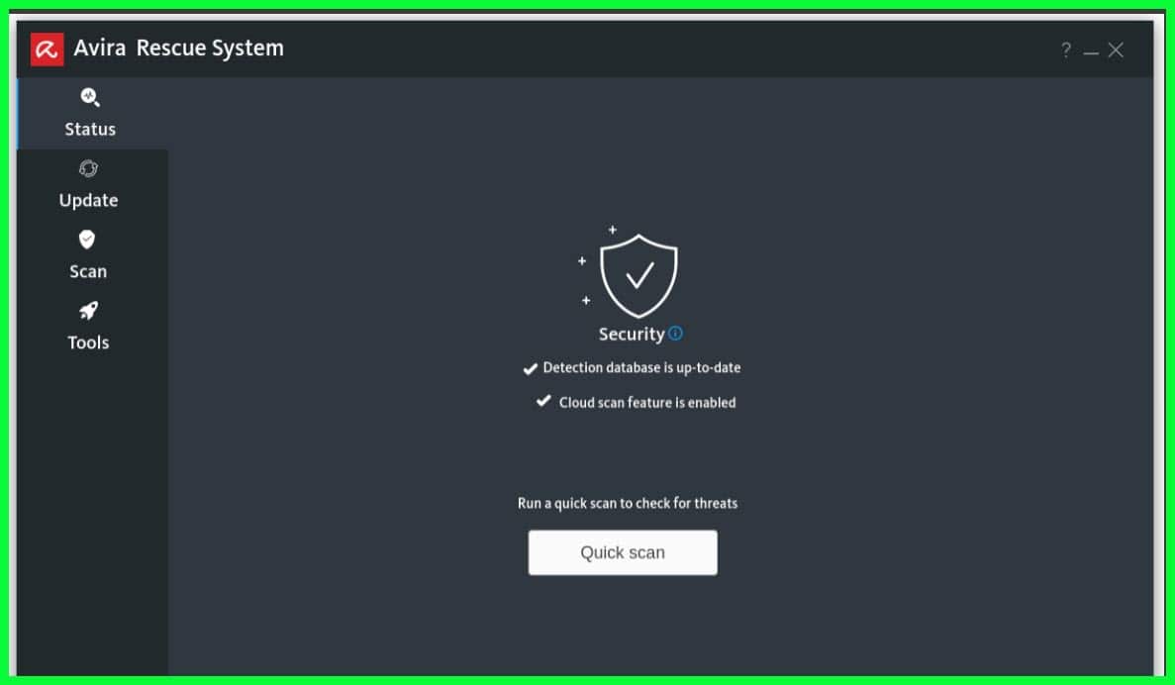Select the Status magnifier icon

pos(90,97)
